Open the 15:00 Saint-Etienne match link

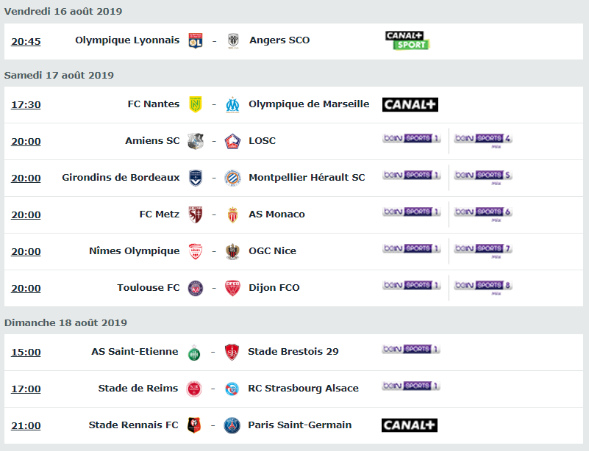(26, 353)
